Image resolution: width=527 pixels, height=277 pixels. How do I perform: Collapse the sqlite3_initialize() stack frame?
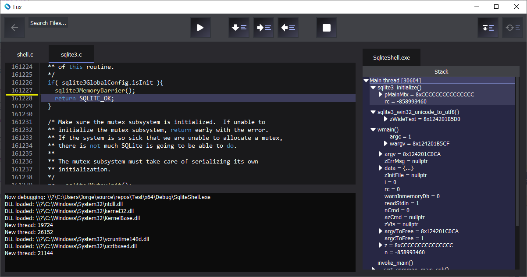[373, 88]
